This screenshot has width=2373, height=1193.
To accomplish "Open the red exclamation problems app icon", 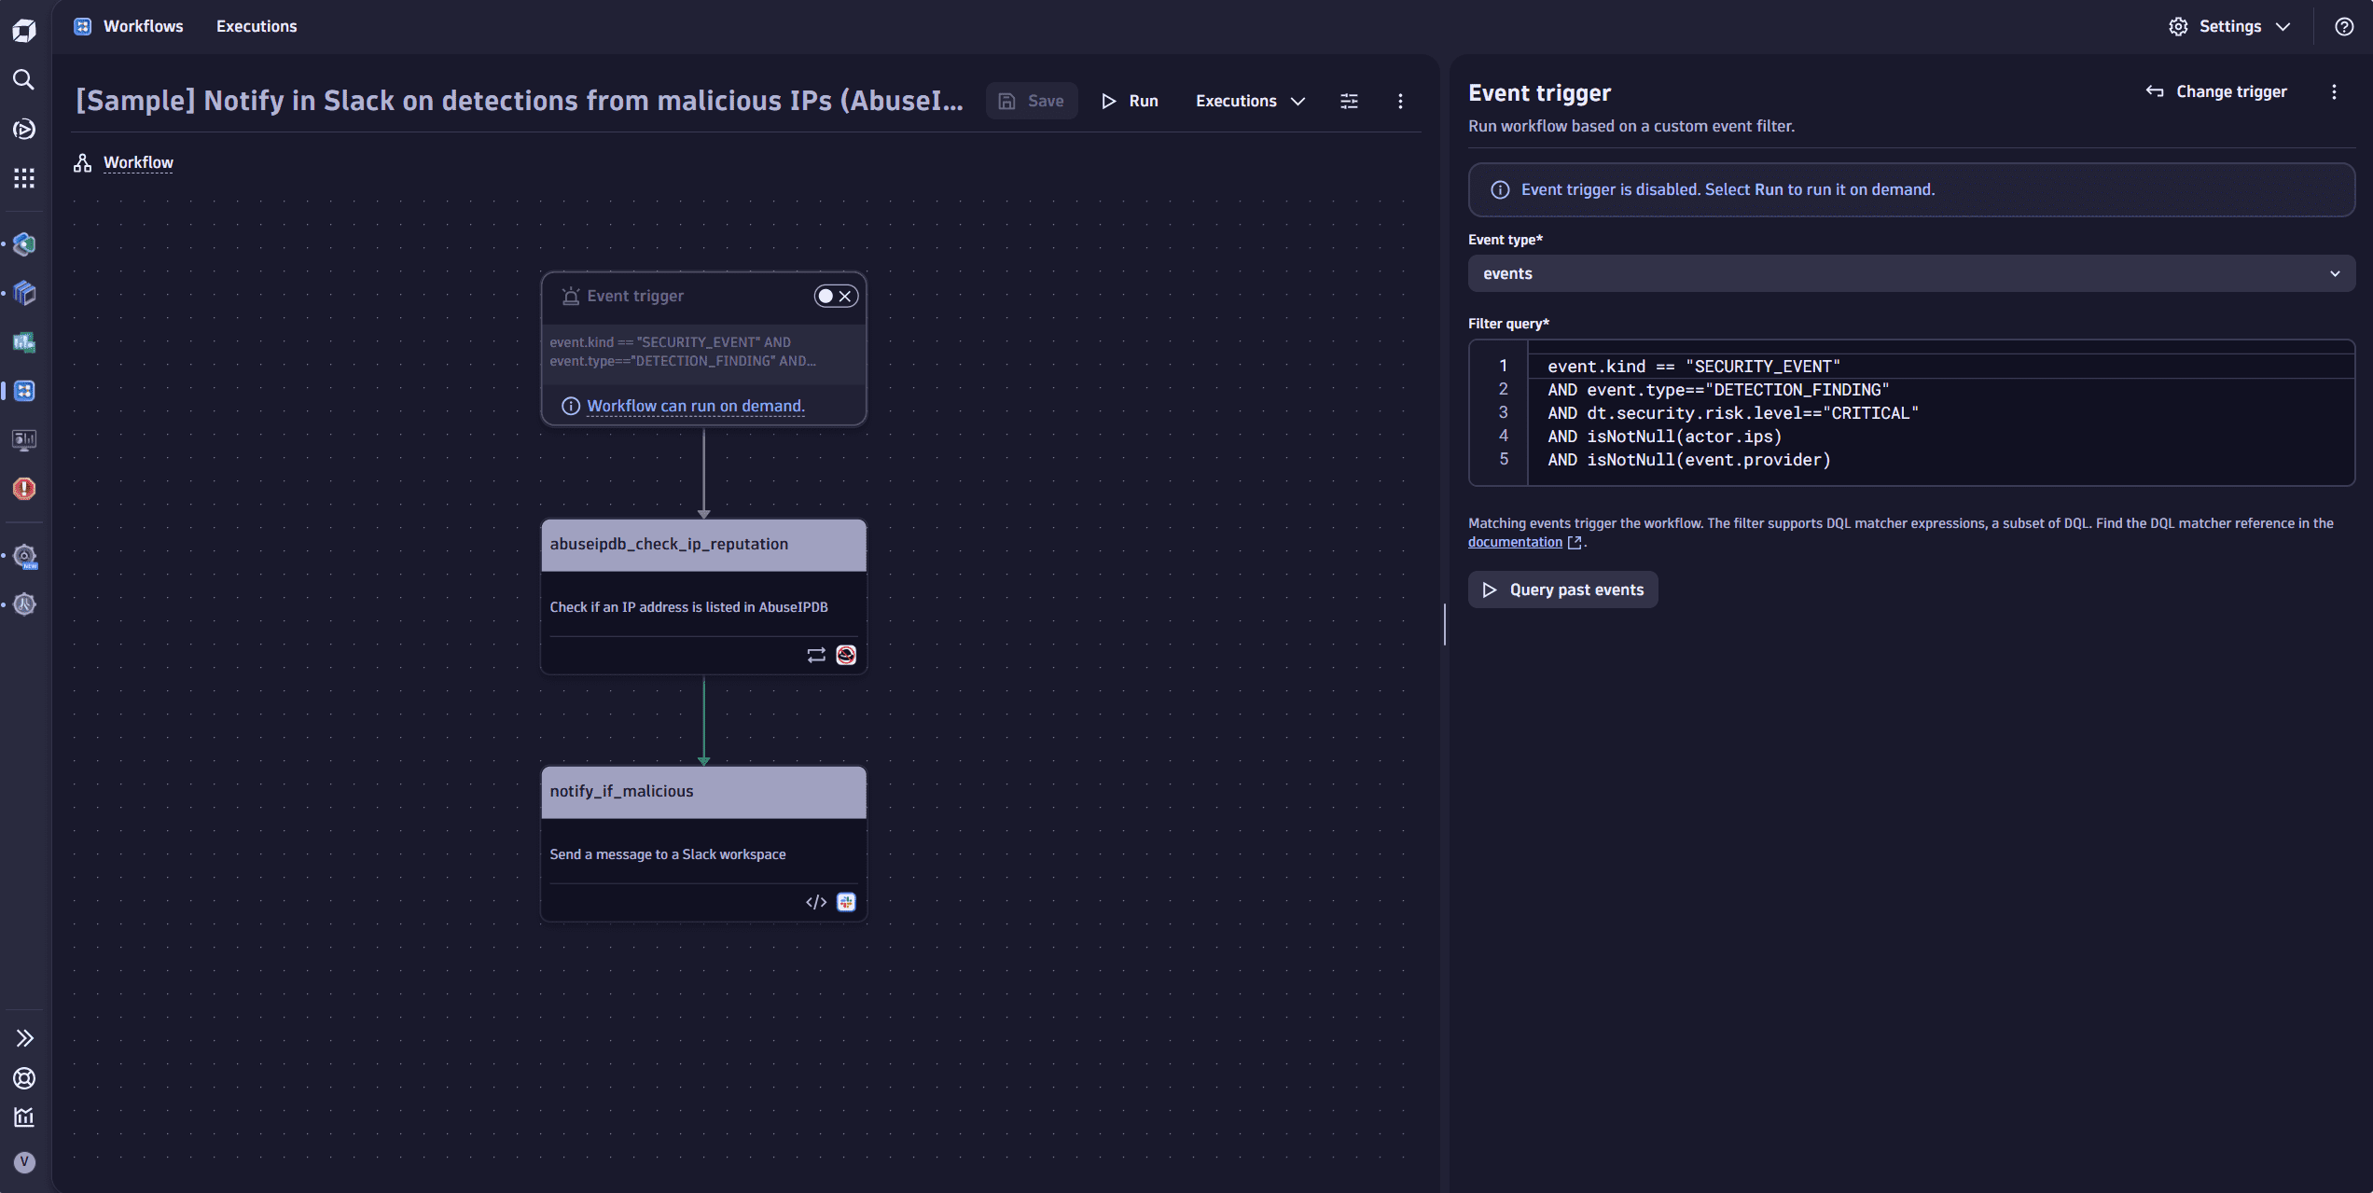I will point(24,489).
